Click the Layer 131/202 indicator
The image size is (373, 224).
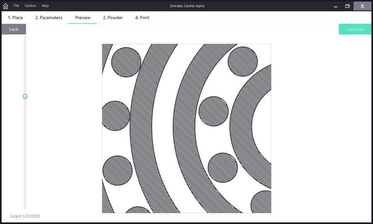pos(26,217)
